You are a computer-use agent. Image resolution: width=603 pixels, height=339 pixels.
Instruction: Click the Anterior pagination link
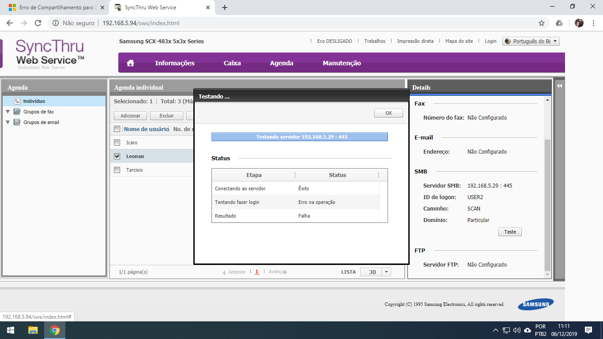[234, 272]
